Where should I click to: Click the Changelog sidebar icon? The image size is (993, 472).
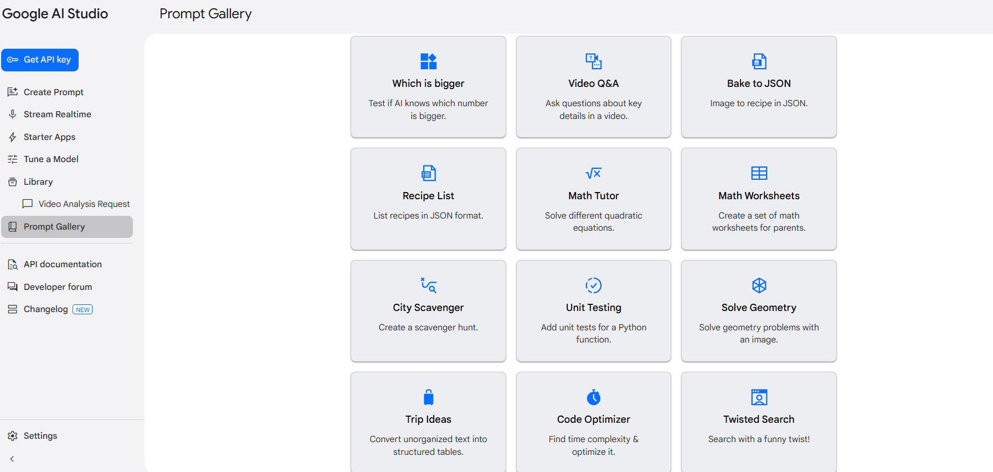[x=13, y=309]
